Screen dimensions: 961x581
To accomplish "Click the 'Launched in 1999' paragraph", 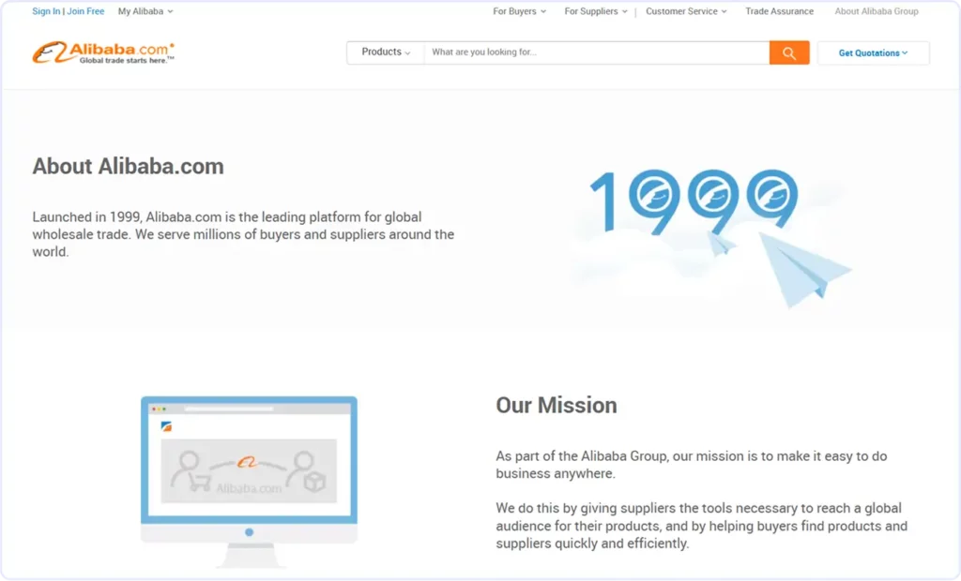I will point(243,234).
